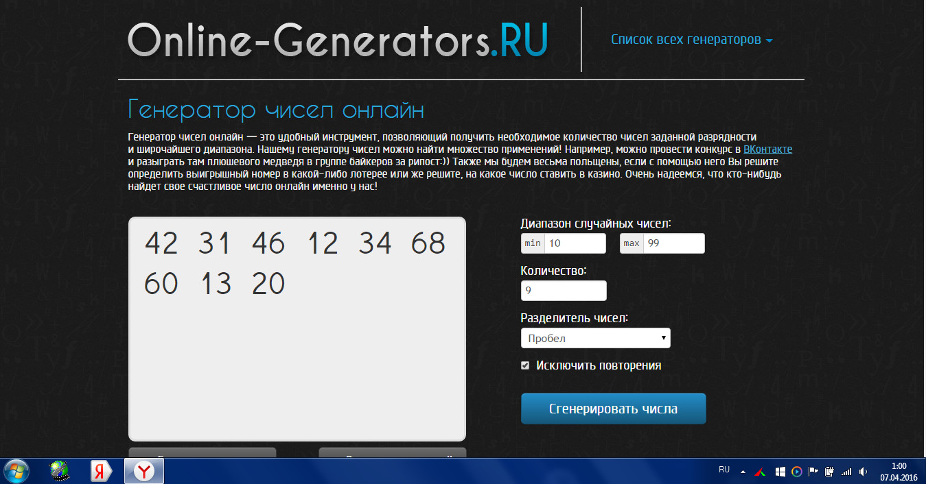926x484 pixels.
Task: Click the Windows logo tray icon
Action: (780, 472)
